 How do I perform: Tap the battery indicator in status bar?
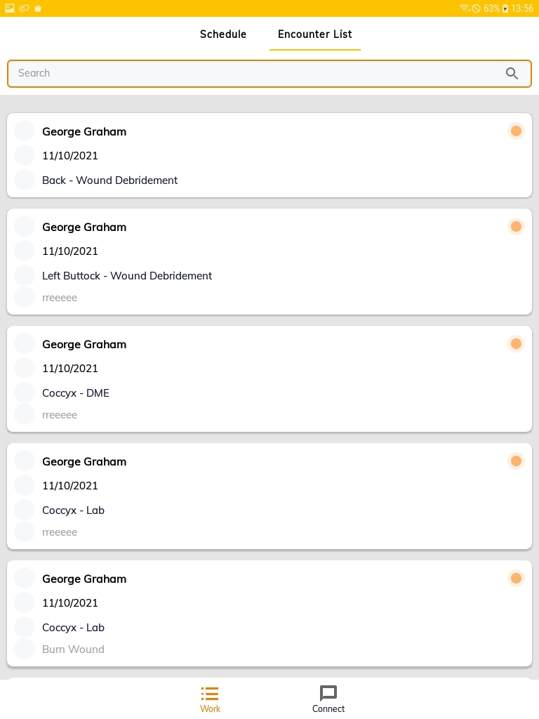pos(505,8)
